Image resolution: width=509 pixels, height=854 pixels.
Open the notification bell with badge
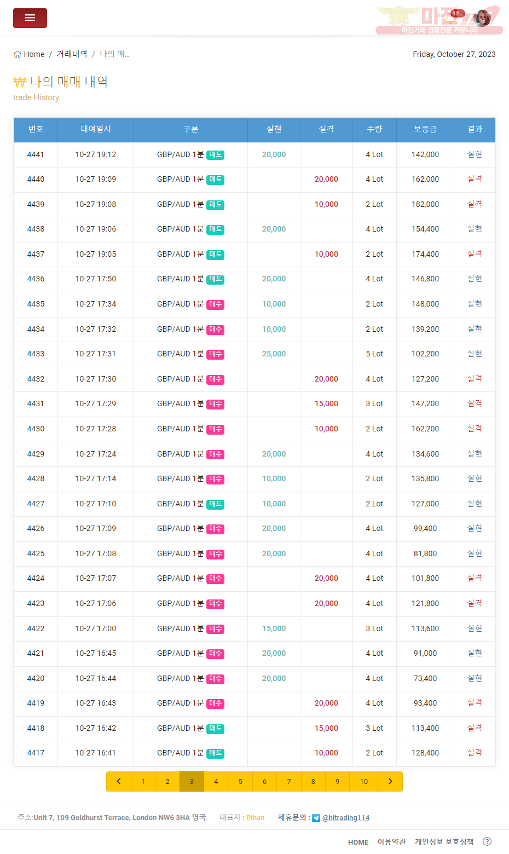(x=451, y=18)
